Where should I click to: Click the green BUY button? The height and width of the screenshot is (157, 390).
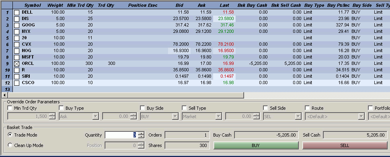(256, 146)
